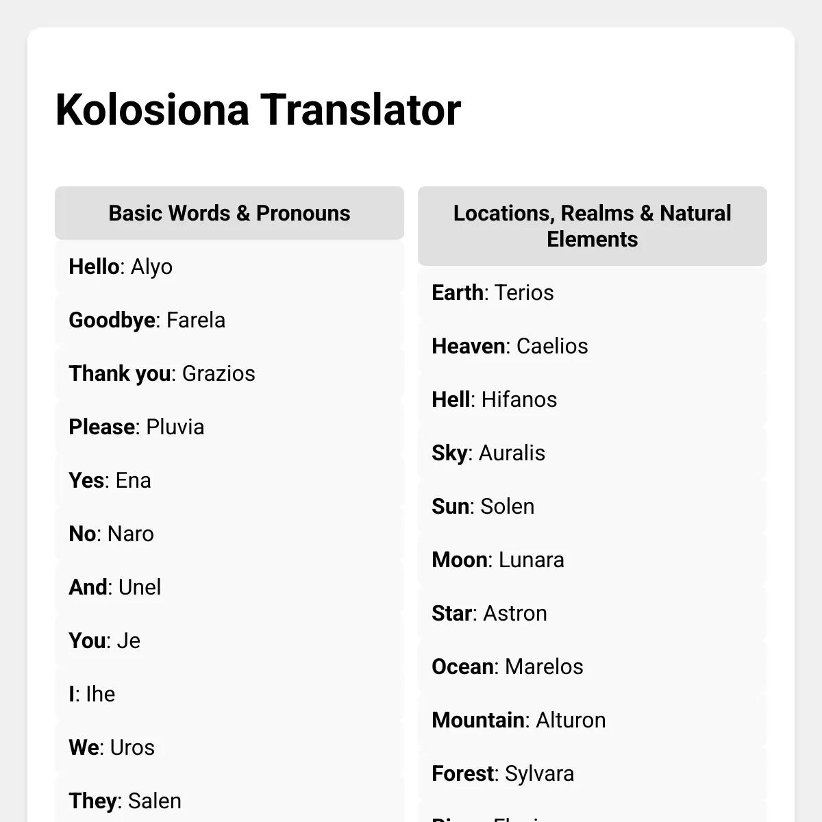This screenshot has width=822, height=822.
Task: Click the And: Unel entry
Action: [229, 587]
